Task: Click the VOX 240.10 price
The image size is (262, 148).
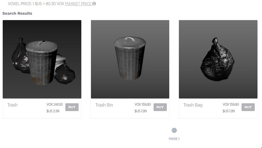Action: point(55,104)
